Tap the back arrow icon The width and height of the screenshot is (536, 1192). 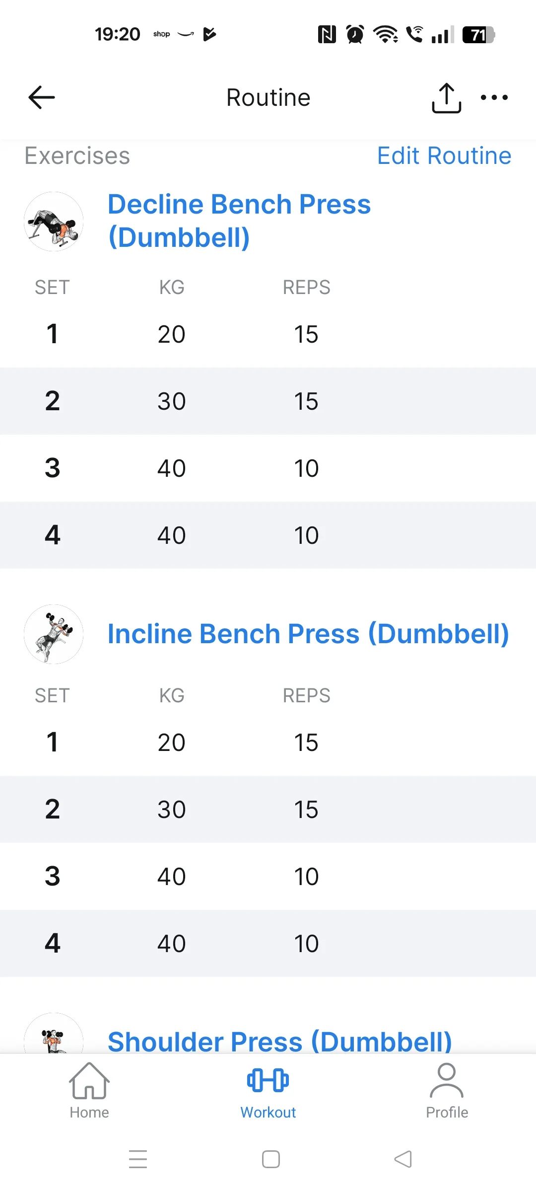coord(42,97)
